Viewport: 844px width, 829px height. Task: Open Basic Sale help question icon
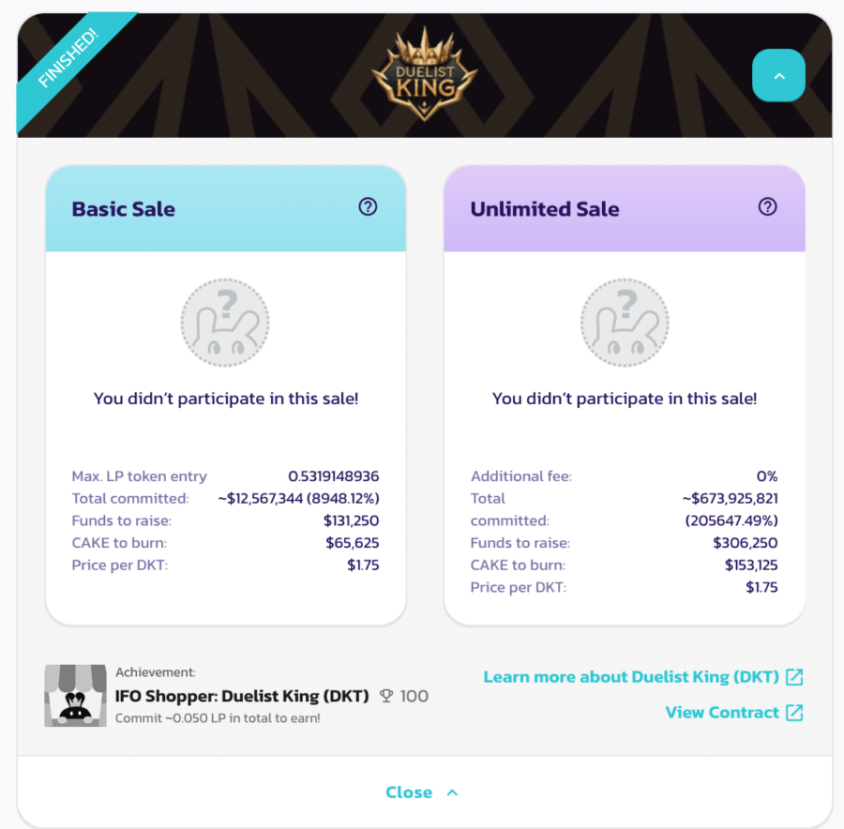pyautogui.click(x=368, y=206)
